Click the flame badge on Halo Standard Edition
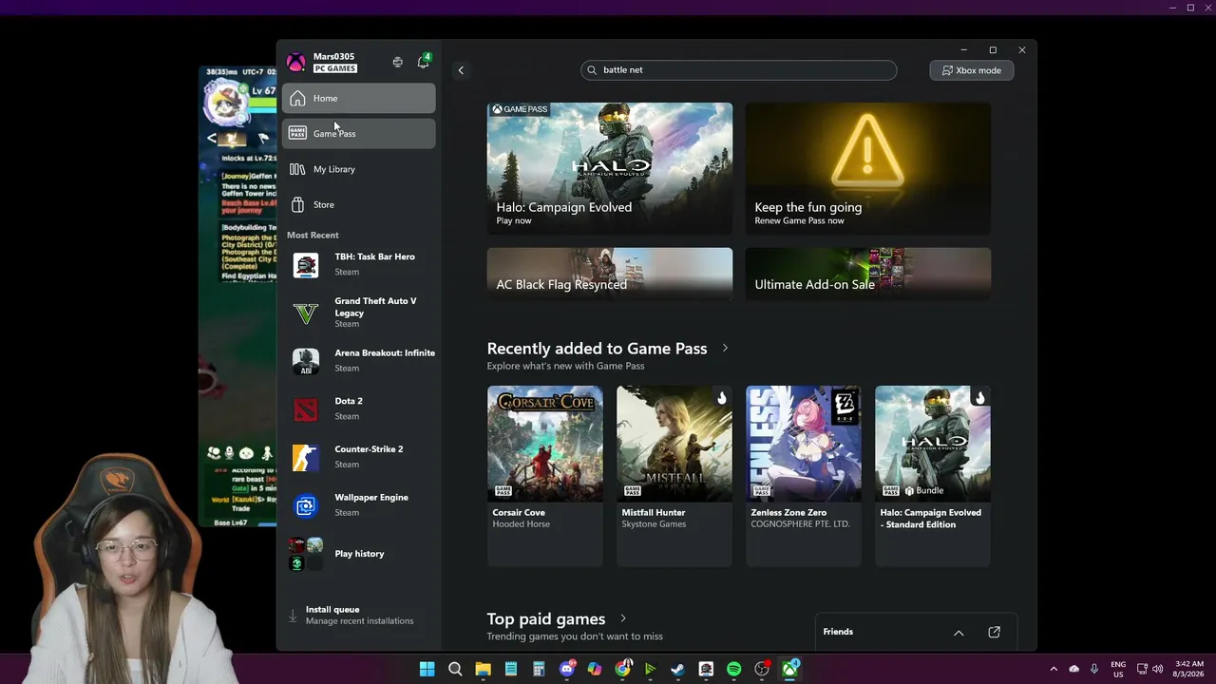 coord(979,398)
